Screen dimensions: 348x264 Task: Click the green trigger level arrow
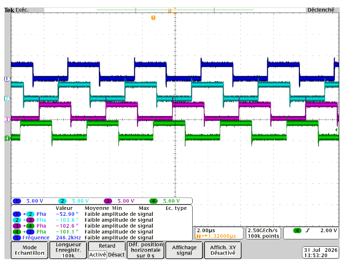337,130
